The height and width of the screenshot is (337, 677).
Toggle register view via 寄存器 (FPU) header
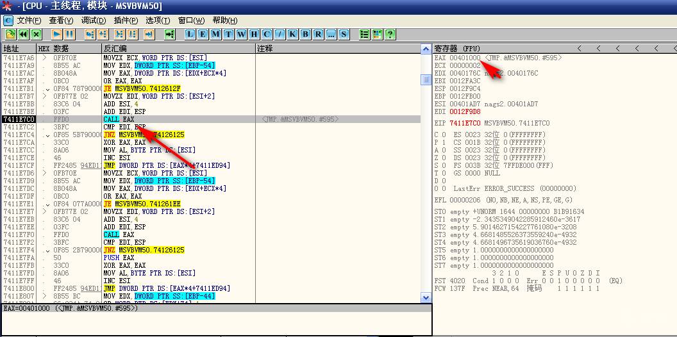457,48
